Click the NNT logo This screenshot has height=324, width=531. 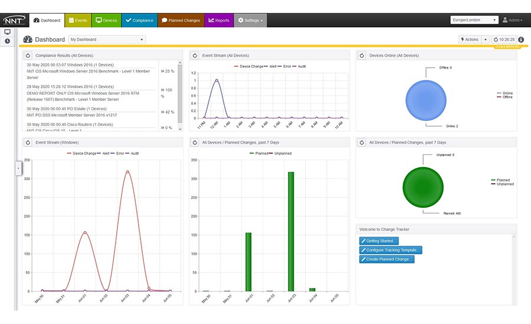pyautogui.click(x=13, y=20)
